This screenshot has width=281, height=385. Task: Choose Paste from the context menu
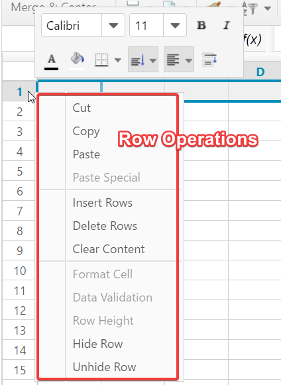[86, 154]
